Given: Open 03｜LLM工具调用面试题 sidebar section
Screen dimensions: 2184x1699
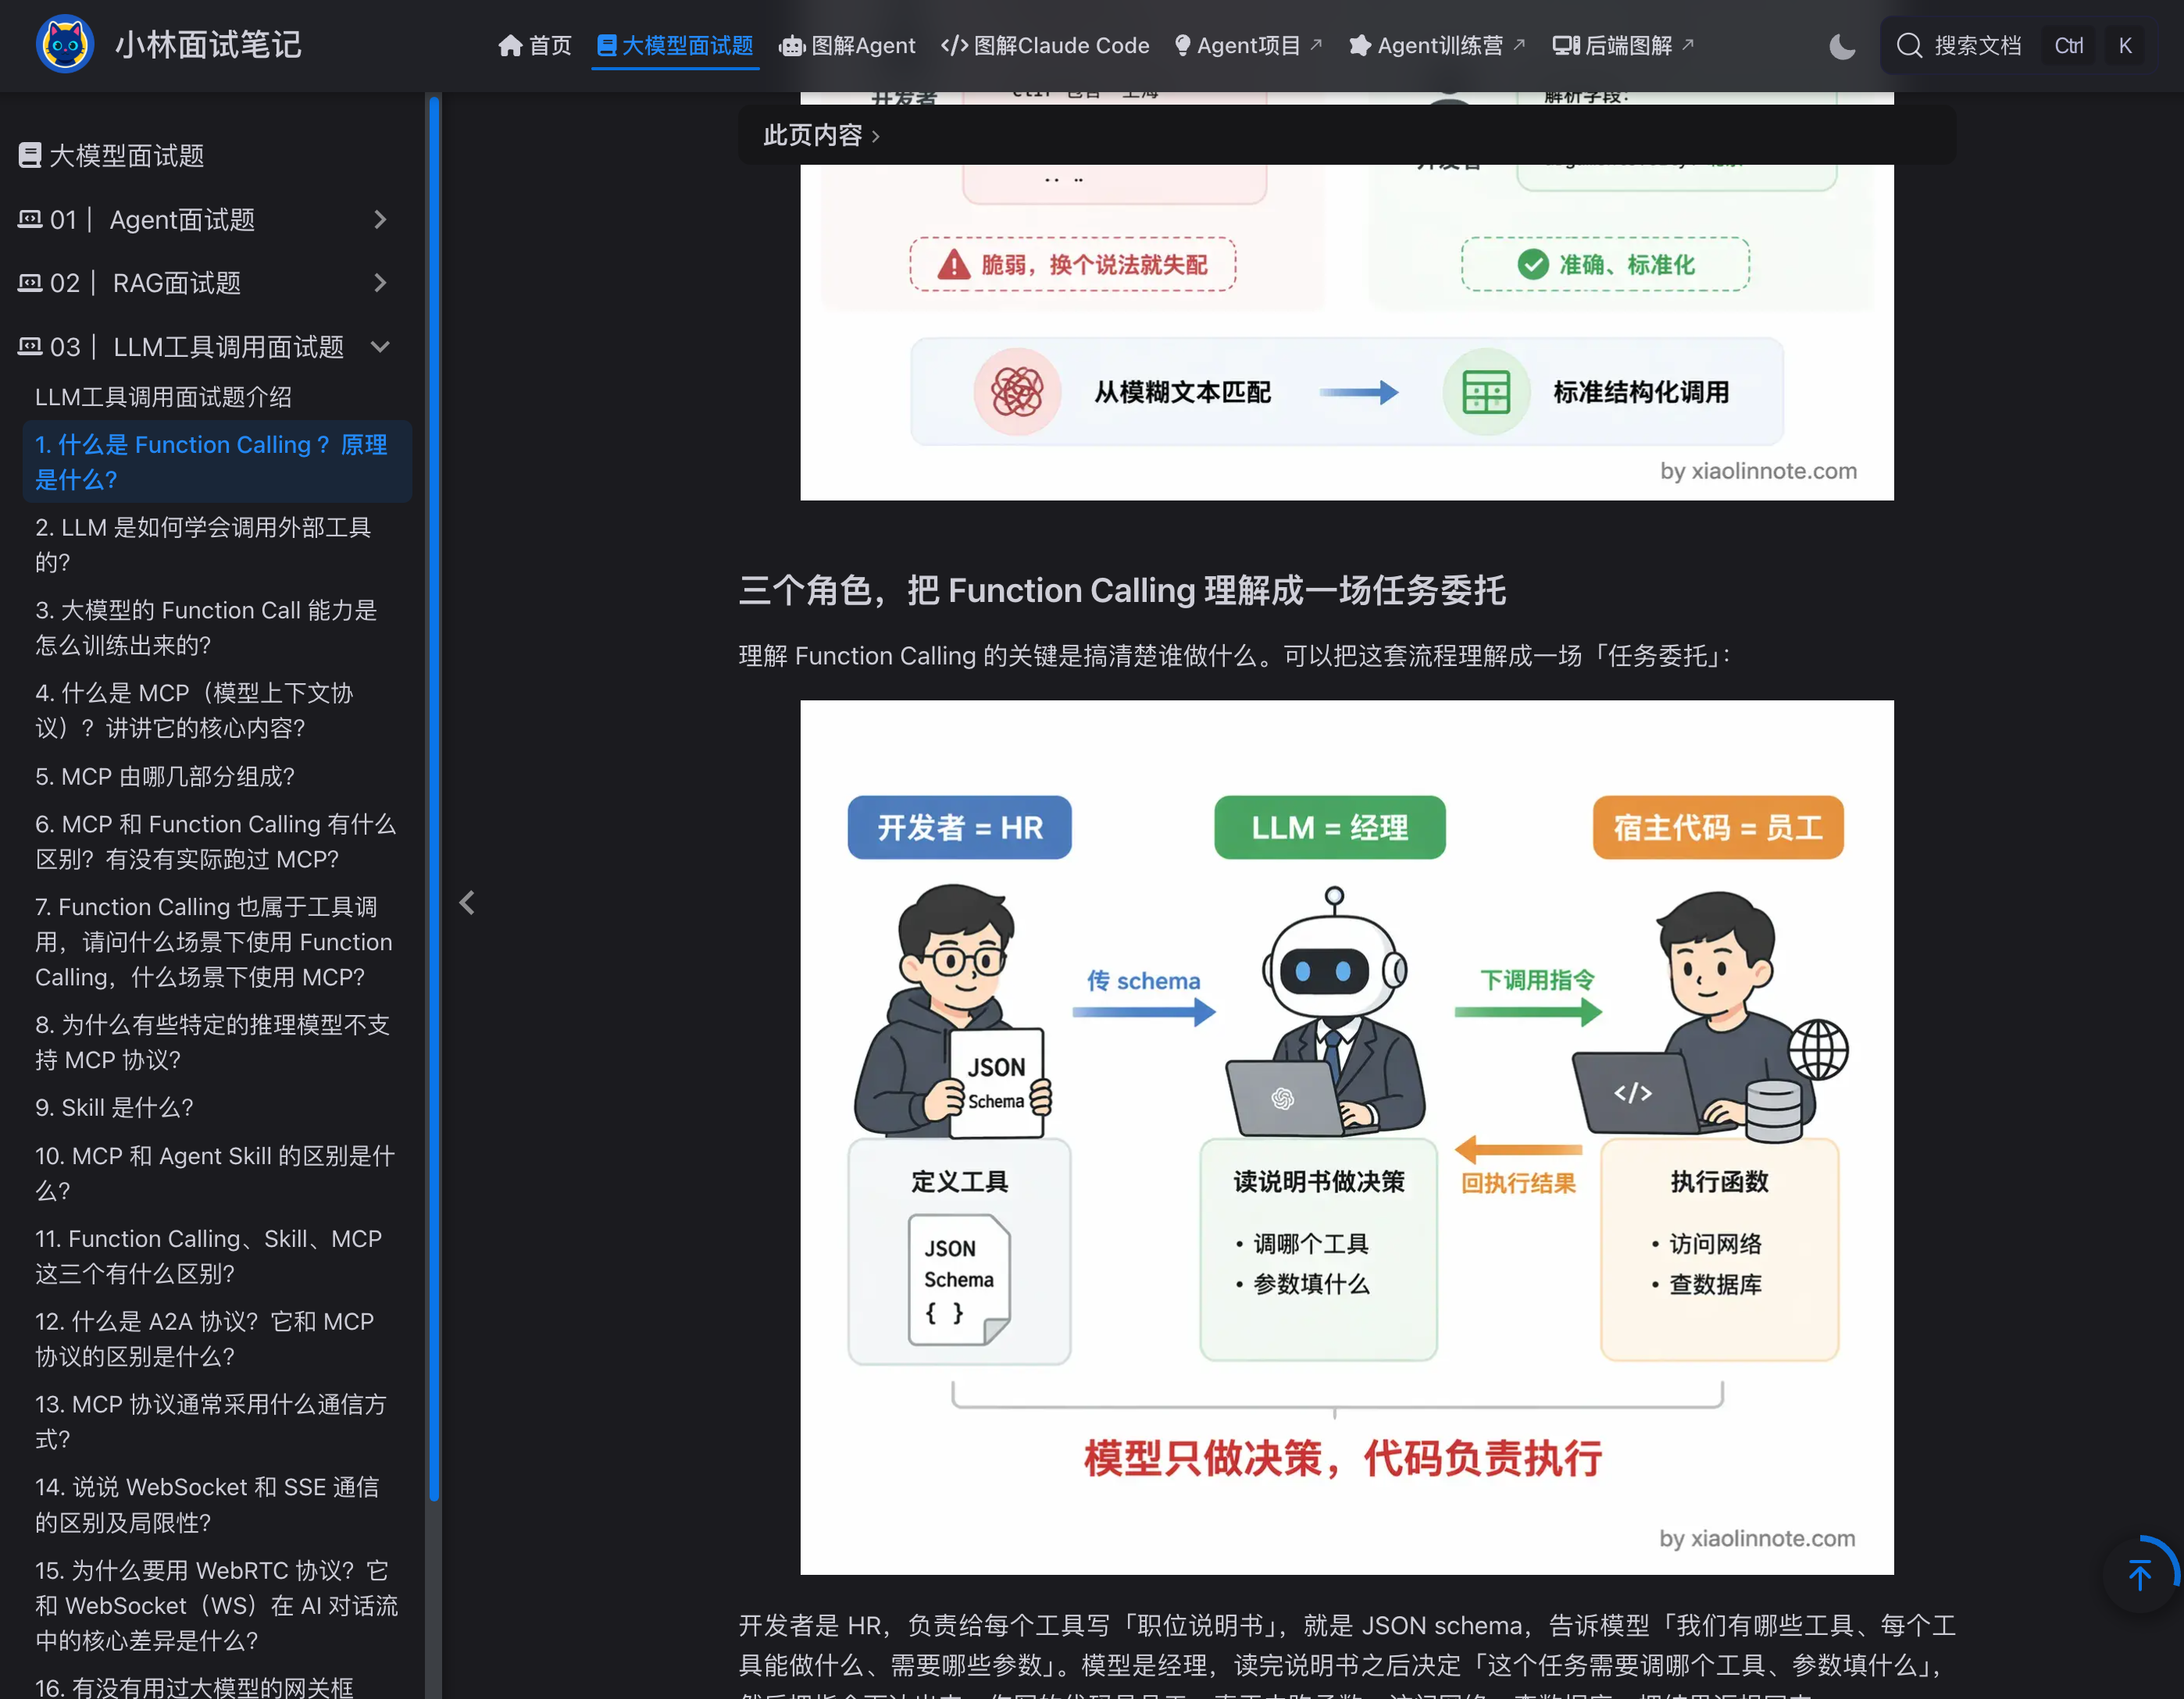Looking at the screenshot, I should pyautogui.click(x=205, y=347).
